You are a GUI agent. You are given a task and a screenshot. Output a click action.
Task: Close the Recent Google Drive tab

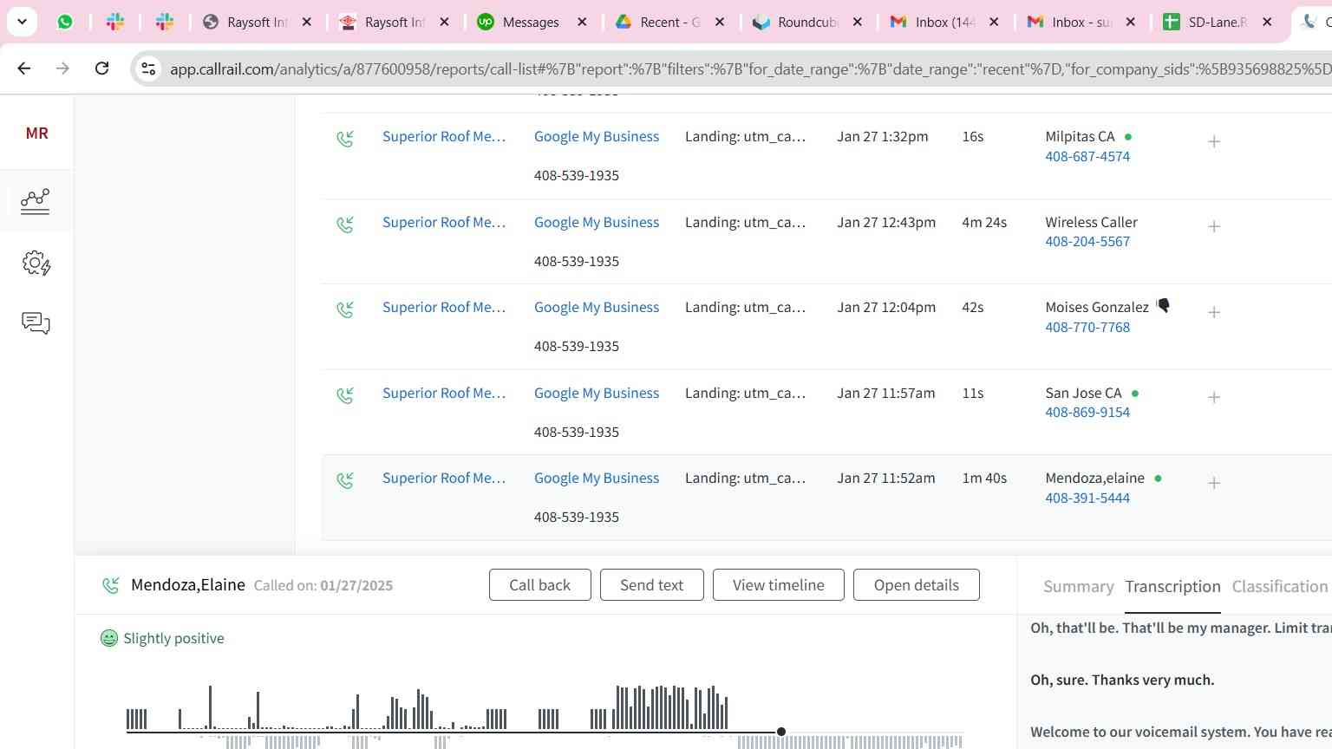tap(720, 22)
